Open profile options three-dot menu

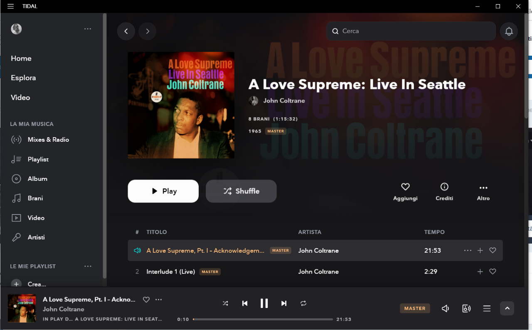pyautogui.click(x=88, y=29)
